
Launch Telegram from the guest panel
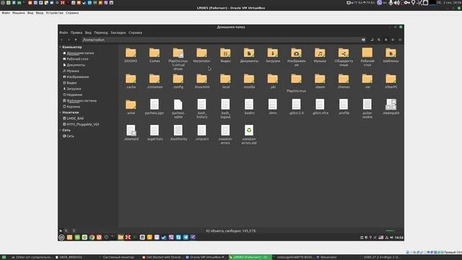[x=186, y=238]
